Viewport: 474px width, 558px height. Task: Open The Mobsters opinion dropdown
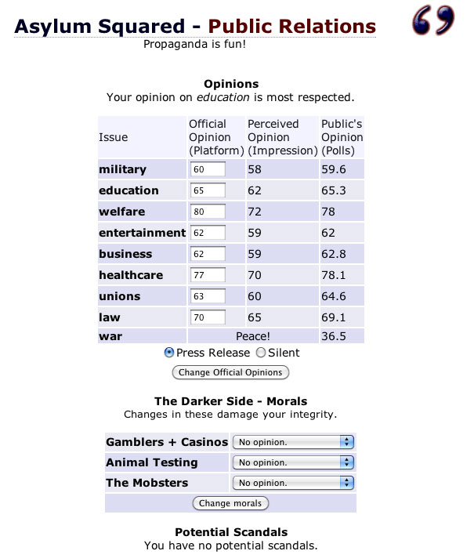293,483
